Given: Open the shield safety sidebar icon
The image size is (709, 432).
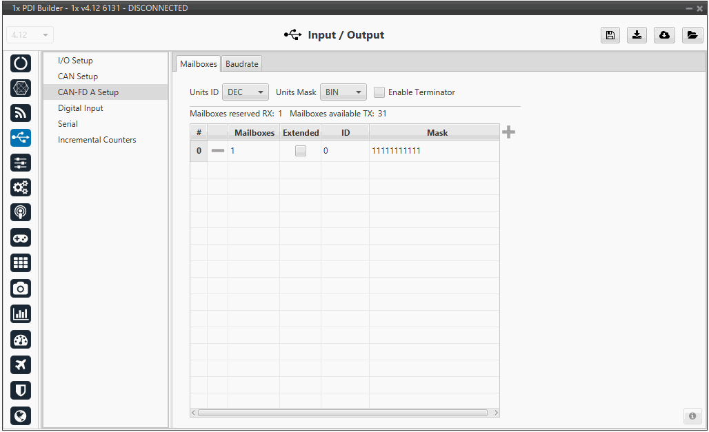Looking at the screenshot, I should [x=21, y=391].
